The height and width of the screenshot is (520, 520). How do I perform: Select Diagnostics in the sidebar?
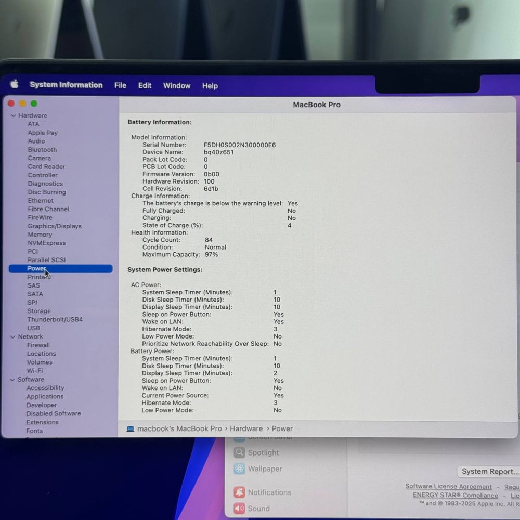(x=45, y=184)
